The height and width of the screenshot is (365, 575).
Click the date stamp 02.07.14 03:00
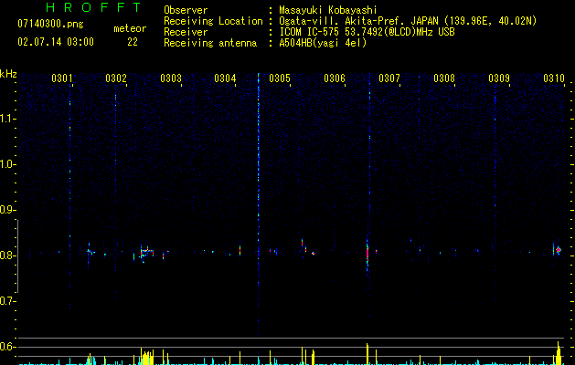coord(56,42)
